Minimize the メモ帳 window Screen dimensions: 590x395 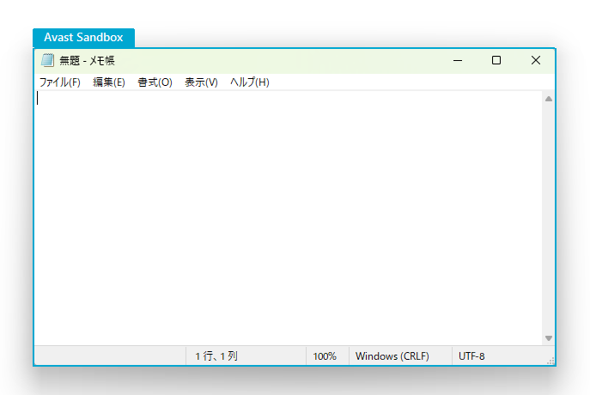pyautogui.click(x=459, y=61)
